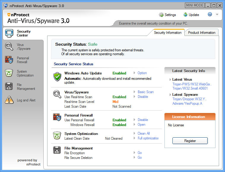Disable real-time scan link
This screenshot has width=225, height=172.
pyautogui.click(x=143, y=97)
